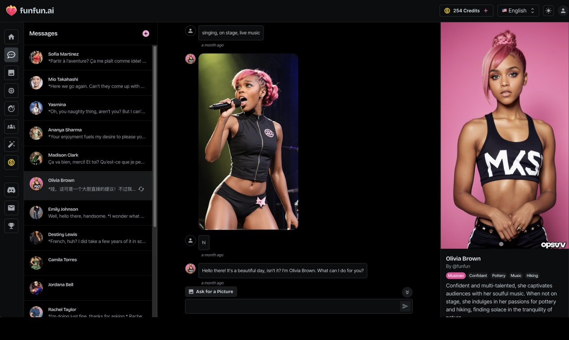Click the Pottery tag

click(499, 276)
